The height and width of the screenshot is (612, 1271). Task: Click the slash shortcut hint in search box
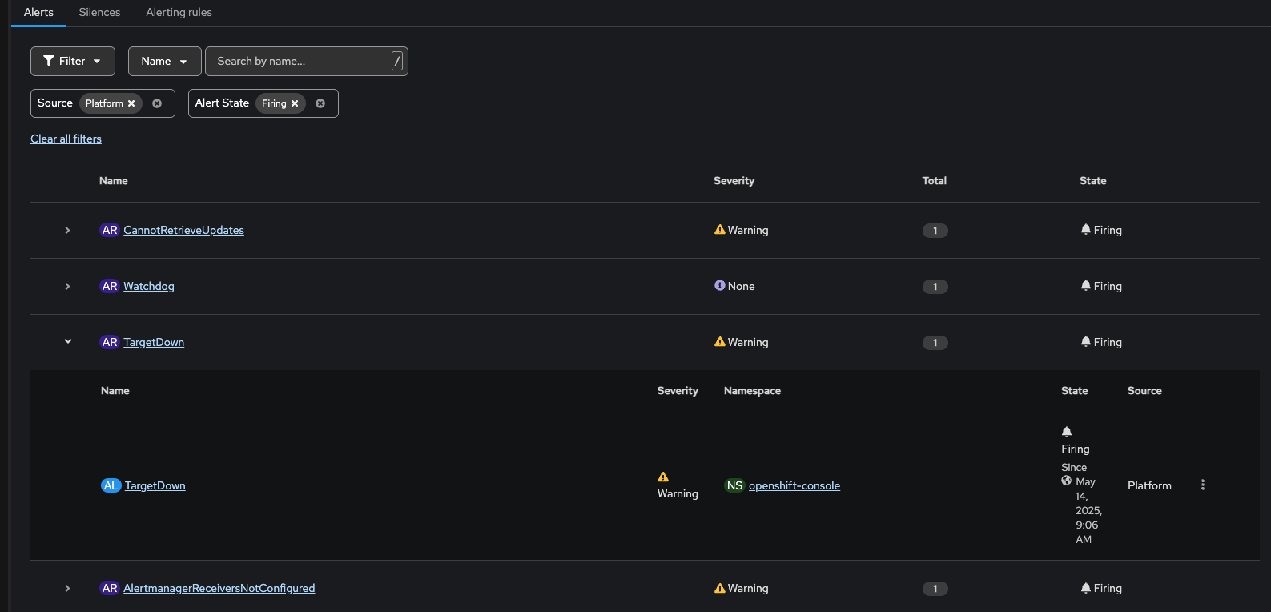tap(397, 61)
